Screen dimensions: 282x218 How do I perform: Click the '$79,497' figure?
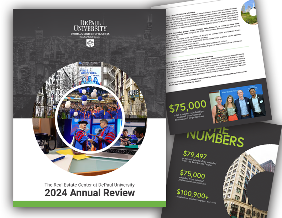195,155
